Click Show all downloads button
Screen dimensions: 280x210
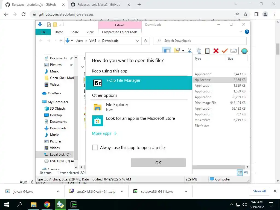[x=259, y=191]
